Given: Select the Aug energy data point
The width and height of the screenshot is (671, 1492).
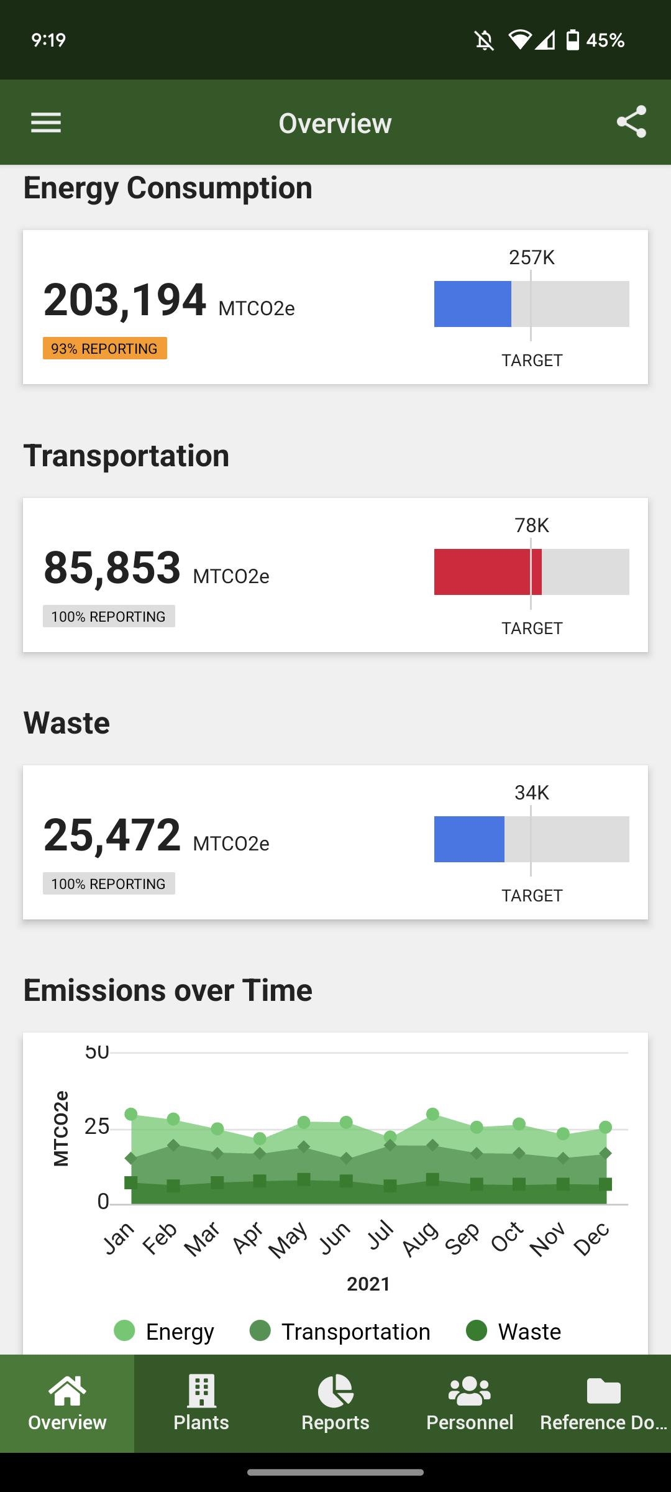Looking at the screenshot, I should [x=432, y=1114].
